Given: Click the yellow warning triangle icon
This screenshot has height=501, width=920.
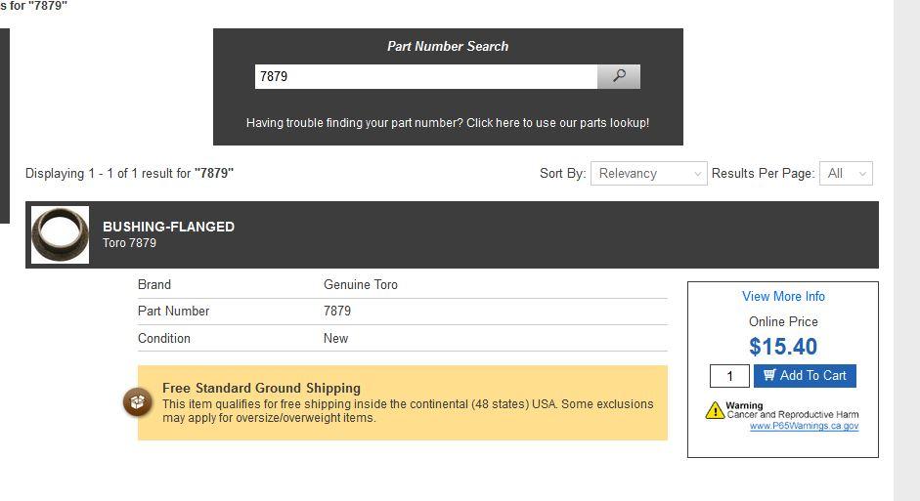Looking at the screenshot, I should point(715,410).
